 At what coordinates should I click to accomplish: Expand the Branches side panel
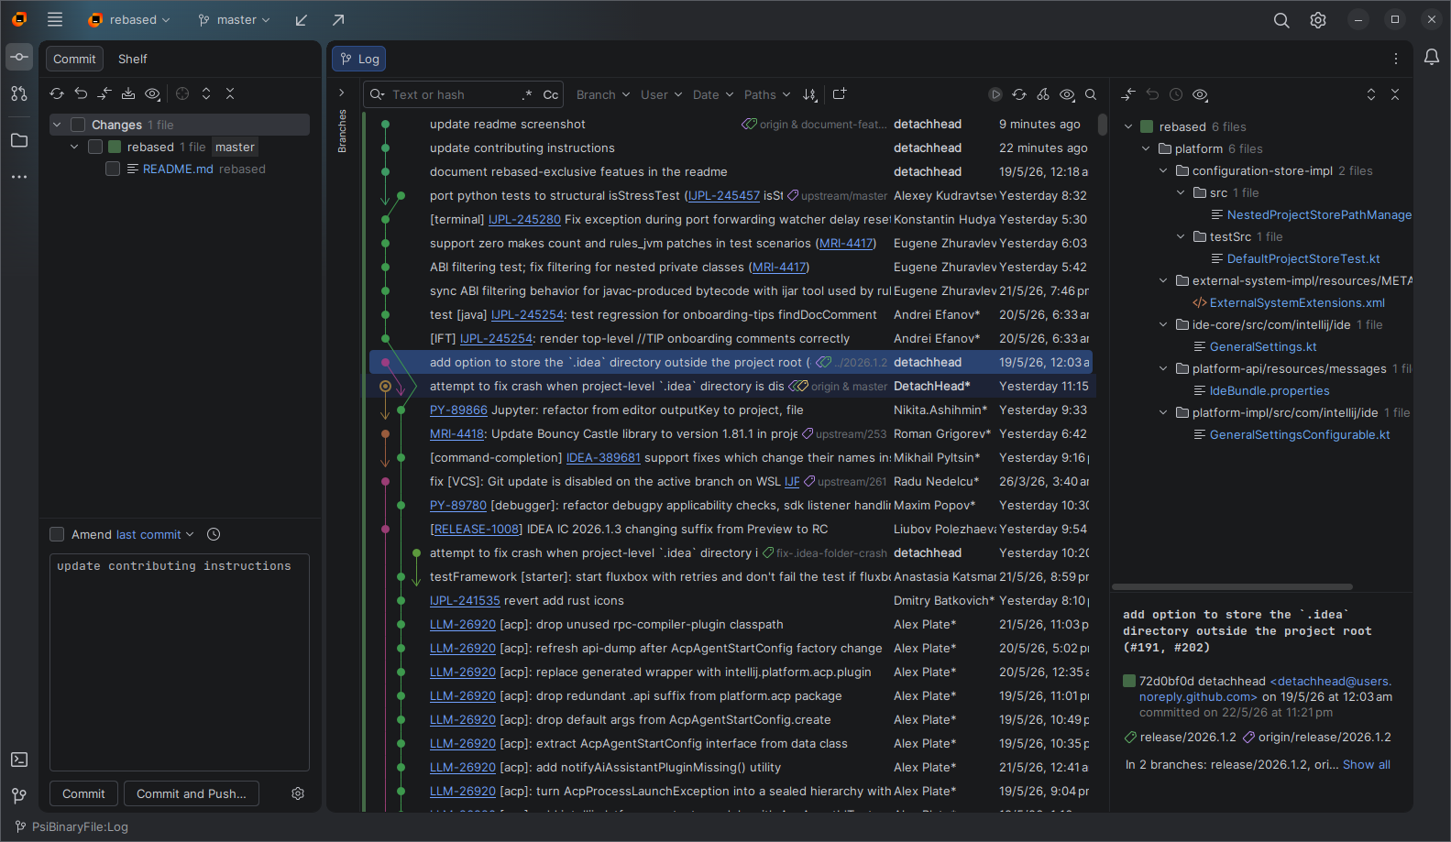point(342,93)
